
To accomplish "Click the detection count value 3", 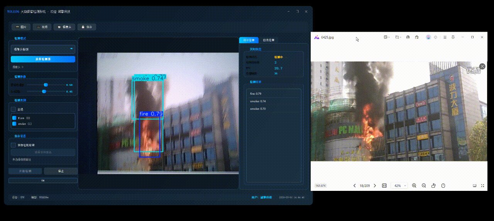I will [276, 62].
